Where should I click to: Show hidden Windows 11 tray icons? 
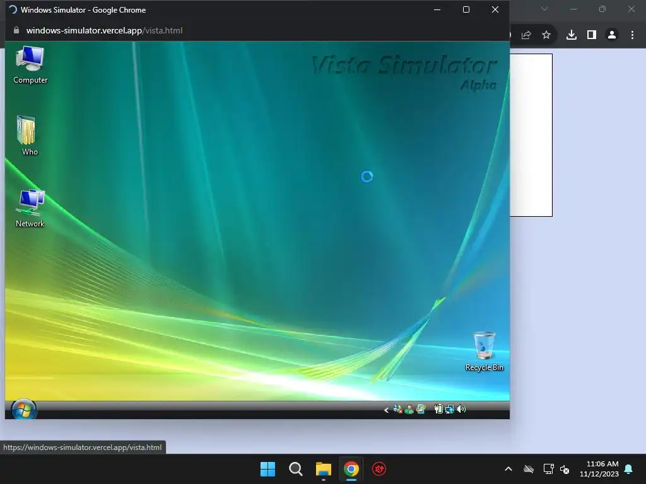tap(508, 469)
